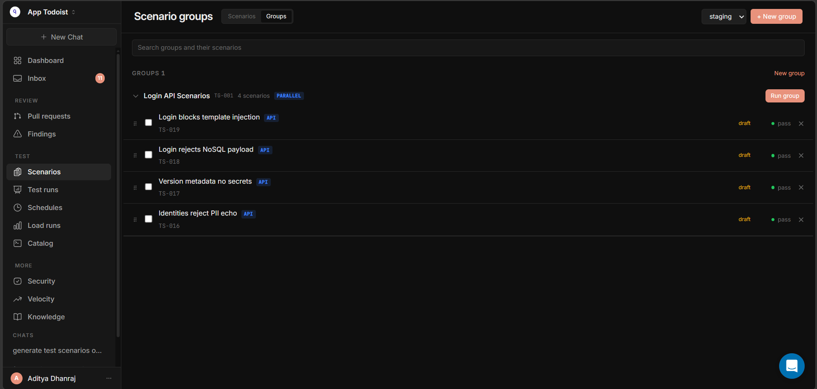Image resolution: width=817 pixels, height=389 pixels.
Task: Click the Pull requests branch icon
Action: point(17,116)
